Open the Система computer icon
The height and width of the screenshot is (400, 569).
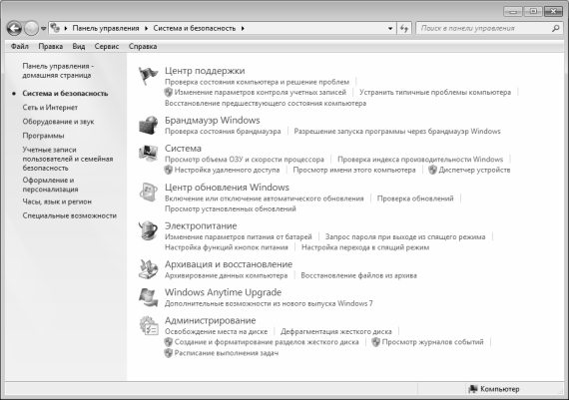pos(148,153)
